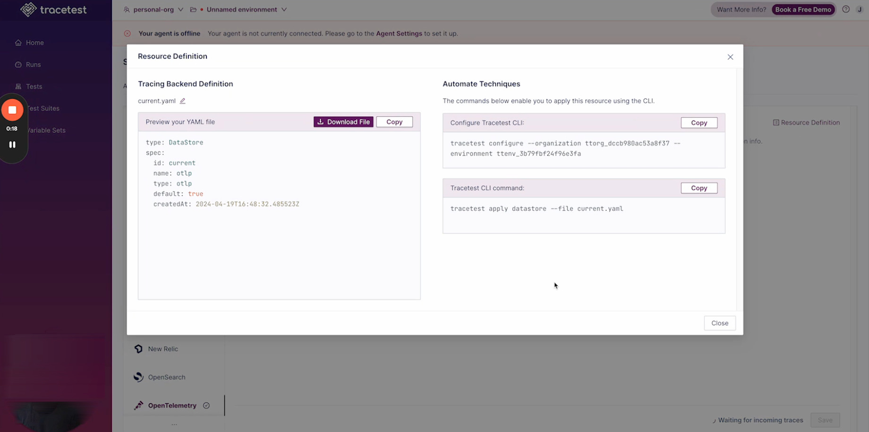Open Test Suites in the sidebar
The width and height of the screenshot is (869, 432).
pos(43,108)
